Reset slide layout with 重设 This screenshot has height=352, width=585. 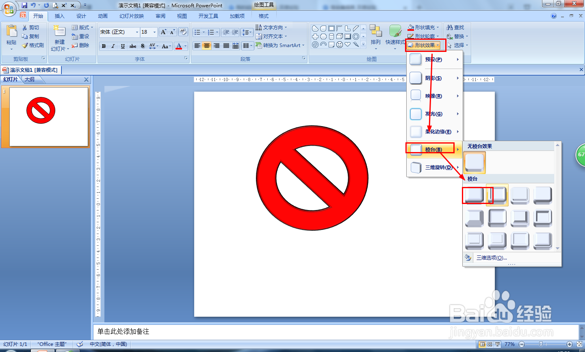coord(80,36)
